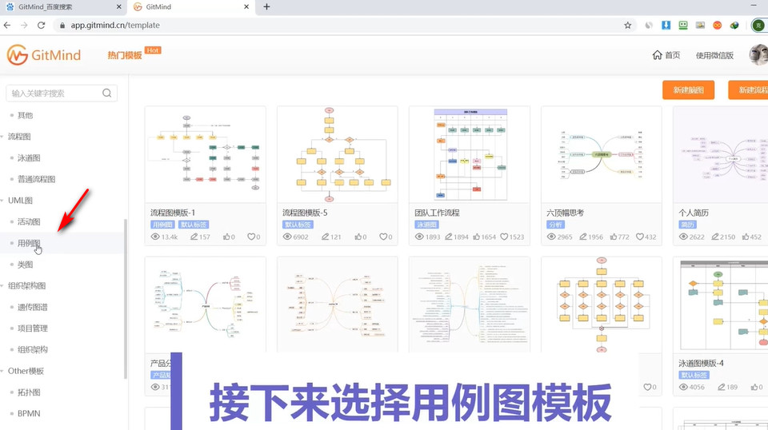Open the user avatar in header
This screenshot has height=430, width=768.
tap(758, 55)
